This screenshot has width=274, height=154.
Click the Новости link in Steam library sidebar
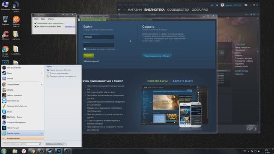[x=238, y=56]
